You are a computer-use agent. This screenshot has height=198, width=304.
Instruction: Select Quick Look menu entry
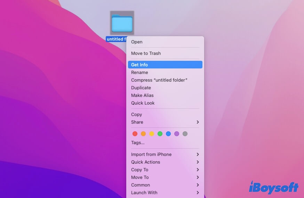coord(143,103)
